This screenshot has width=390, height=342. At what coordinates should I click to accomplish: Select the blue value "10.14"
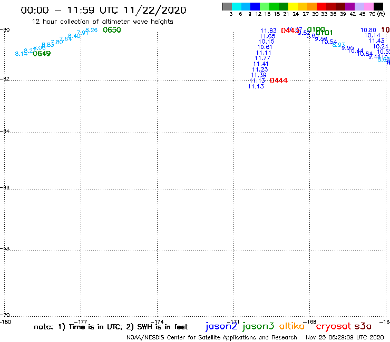point(372,36)
